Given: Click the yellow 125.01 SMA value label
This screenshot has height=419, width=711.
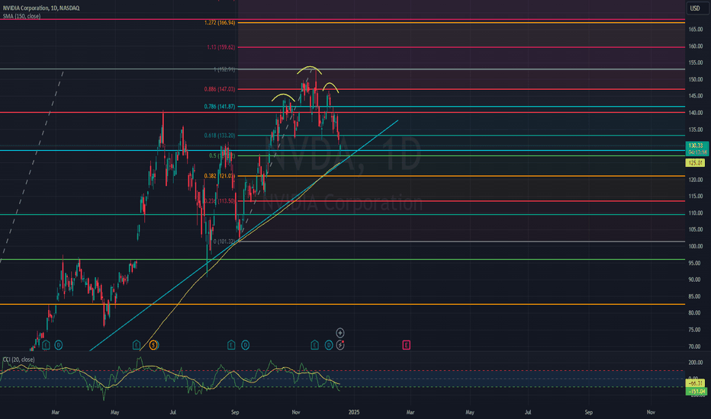Looking at the screenshot, I should pos(696,162).
